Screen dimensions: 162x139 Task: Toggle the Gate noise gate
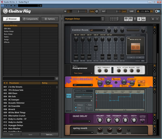tap(92, 11)
